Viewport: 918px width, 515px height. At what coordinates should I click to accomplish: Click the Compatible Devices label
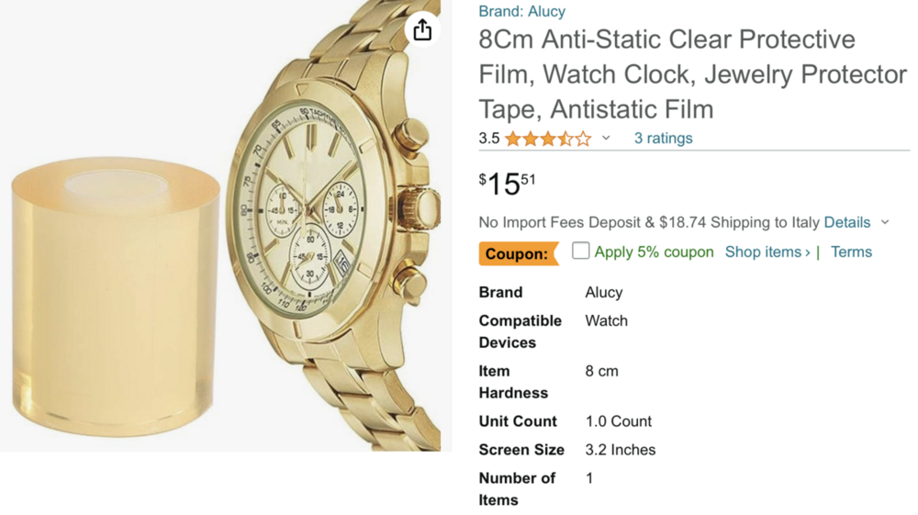click(520, 331)
